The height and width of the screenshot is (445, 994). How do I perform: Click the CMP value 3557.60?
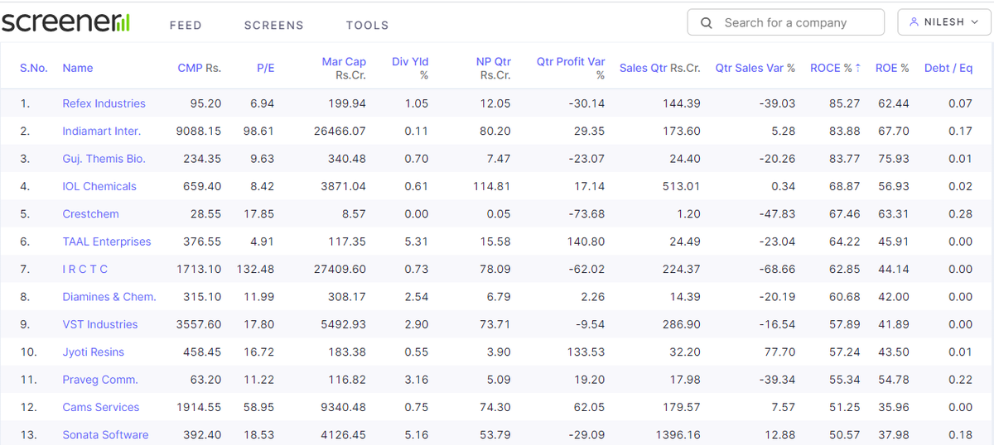pos(199,324)
